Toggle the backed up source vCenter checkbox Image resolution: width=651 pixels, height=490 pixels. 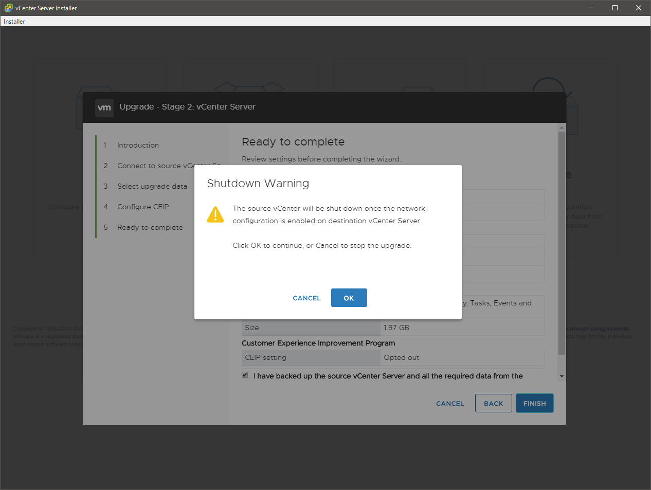pyautogui.click(x=245, y=375)
